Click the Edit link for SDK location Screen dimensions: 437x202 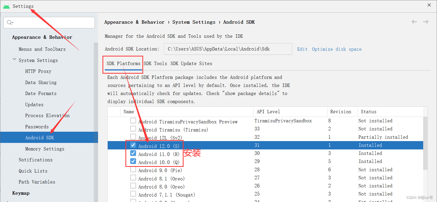tap(302, 49)
